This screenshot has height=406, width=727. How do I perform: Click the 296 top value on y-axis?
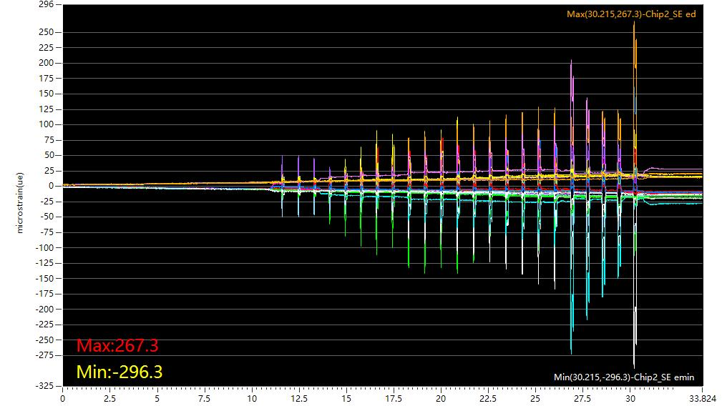pos(47,5)
